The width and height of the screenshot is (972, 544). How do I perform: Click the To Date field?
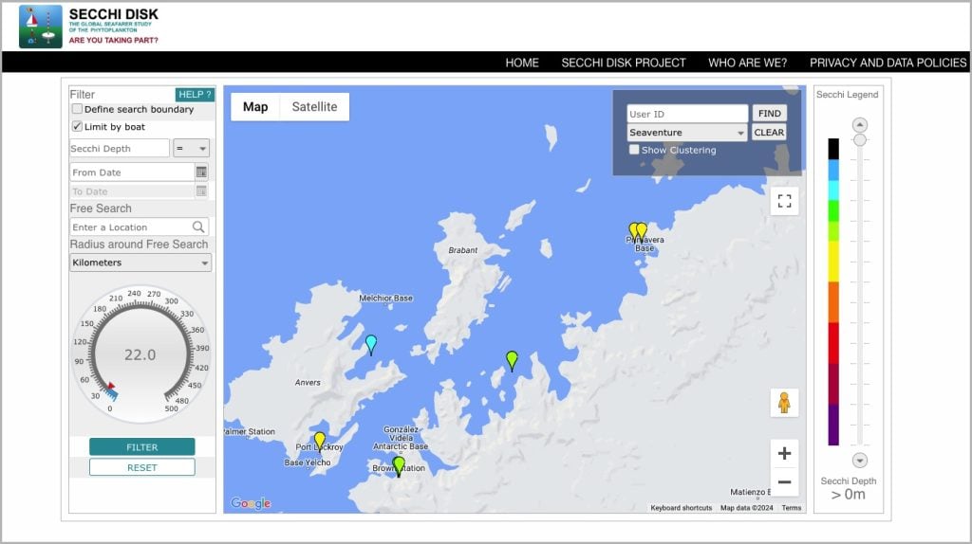pyautogui.click(x=132, y=191)
